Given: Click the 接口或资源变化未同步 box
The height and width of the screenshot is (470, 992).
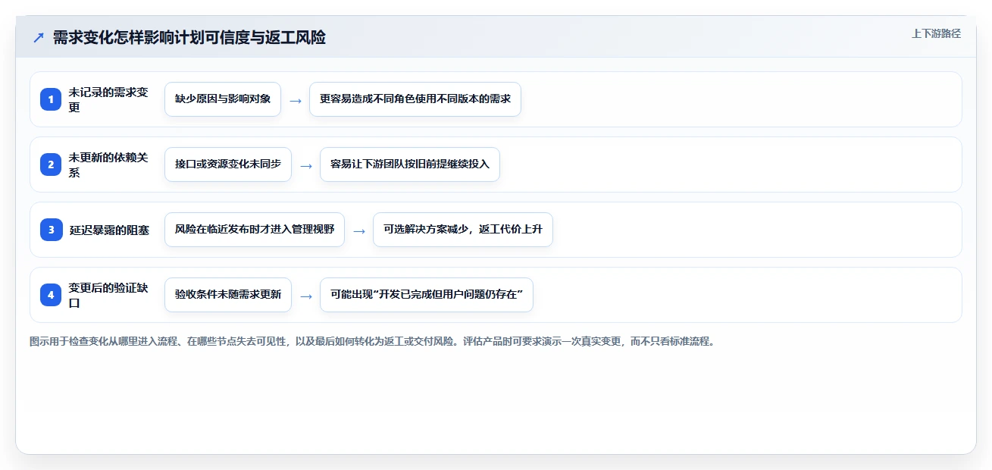Looking at the screenshot, I should 228,164.
